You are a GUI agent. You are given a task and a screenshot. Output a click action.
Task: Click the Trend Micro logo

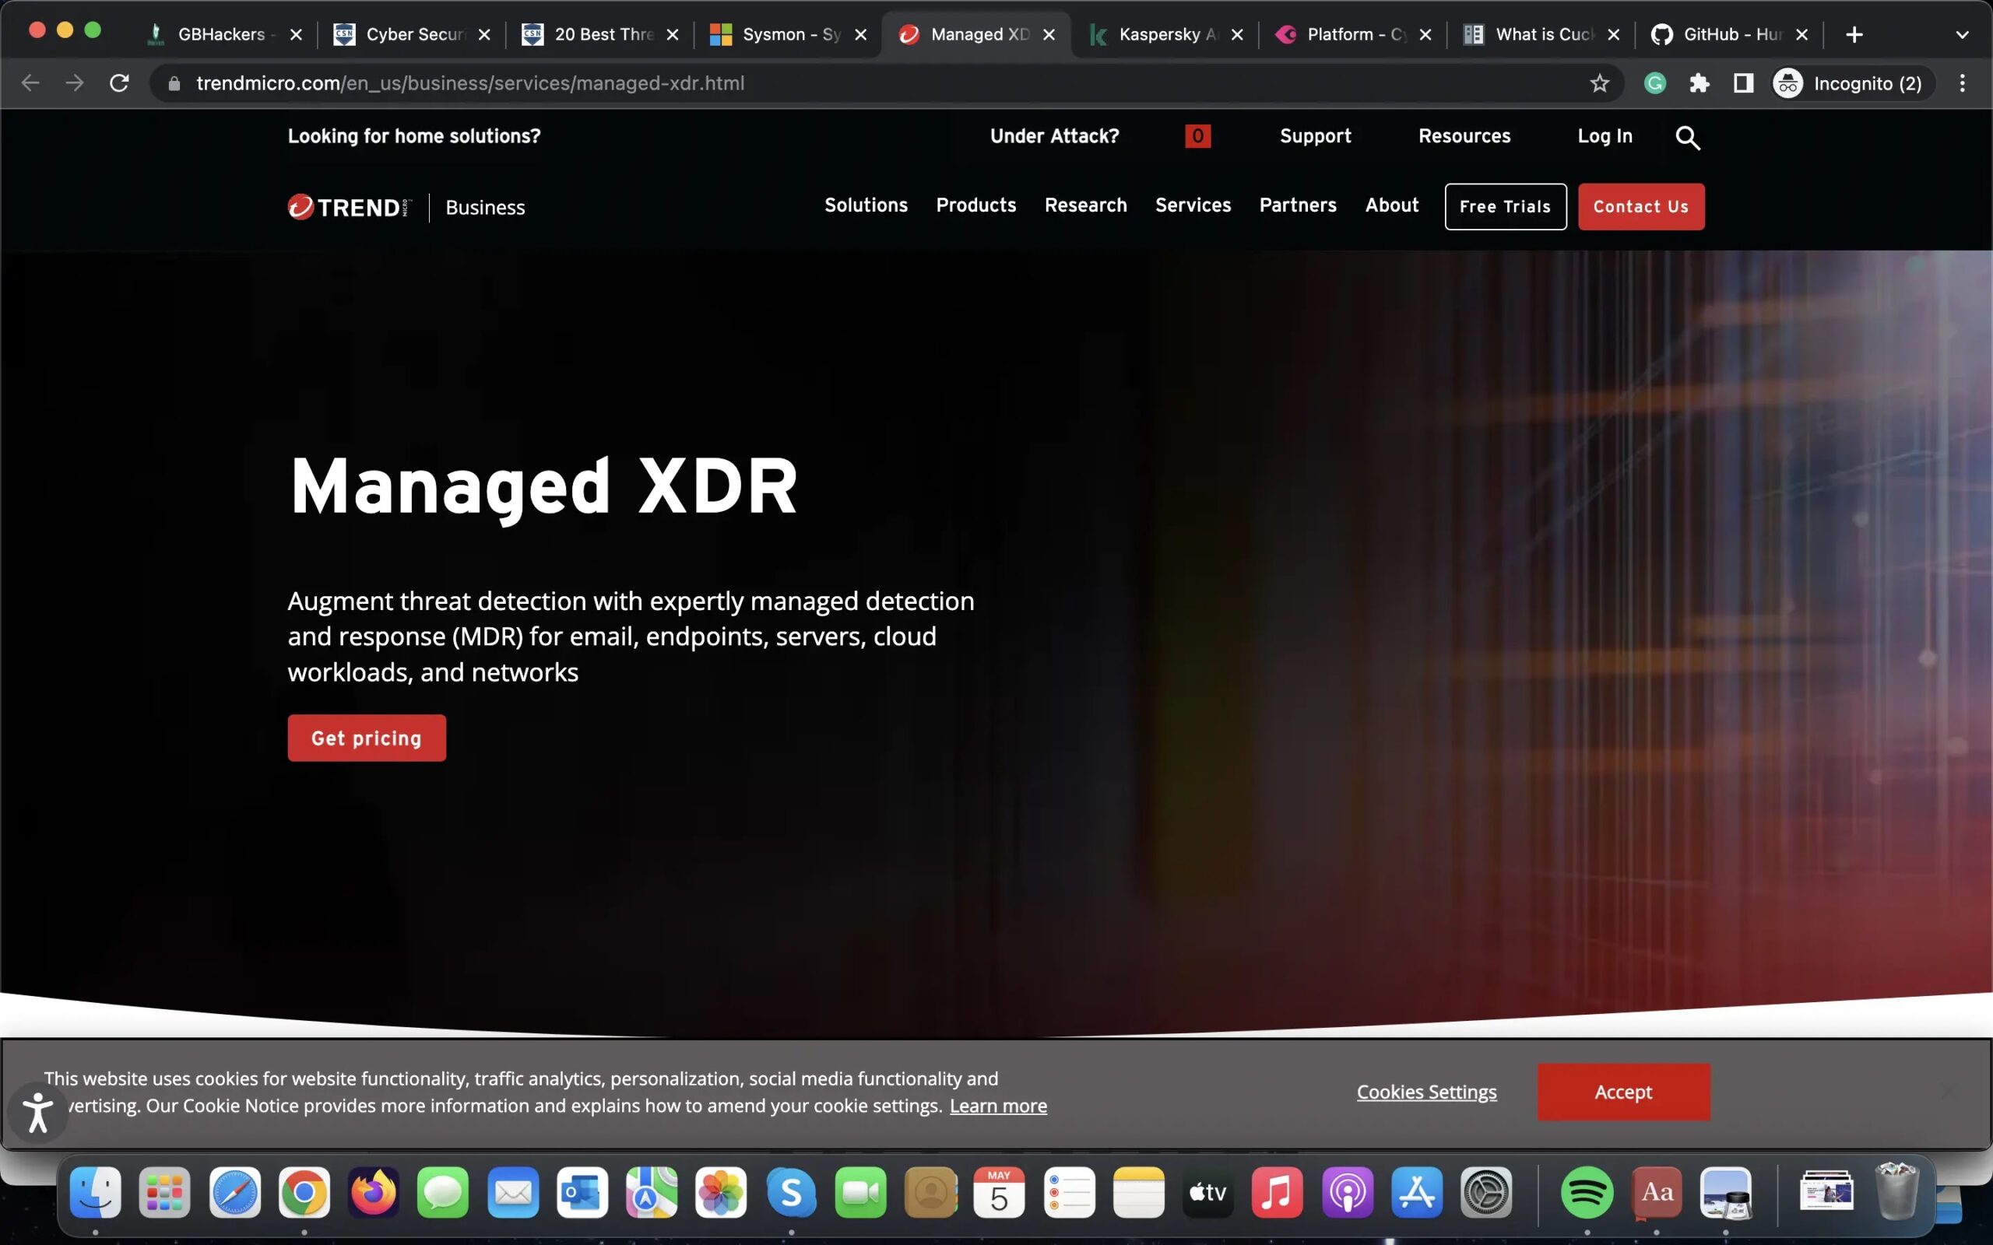click(350, 207)
